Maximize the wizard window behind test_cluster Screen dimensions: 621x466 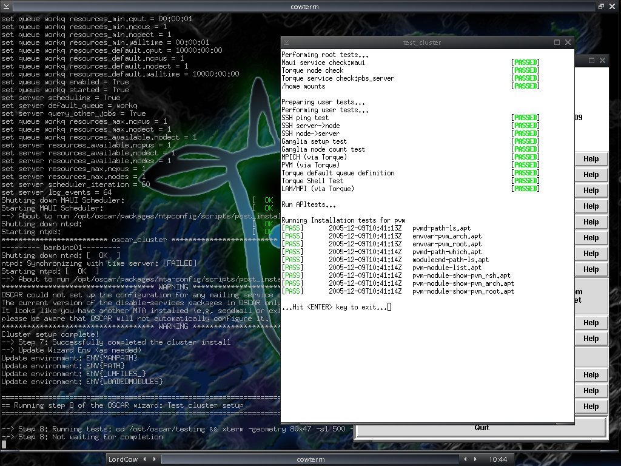coord(592,61)
